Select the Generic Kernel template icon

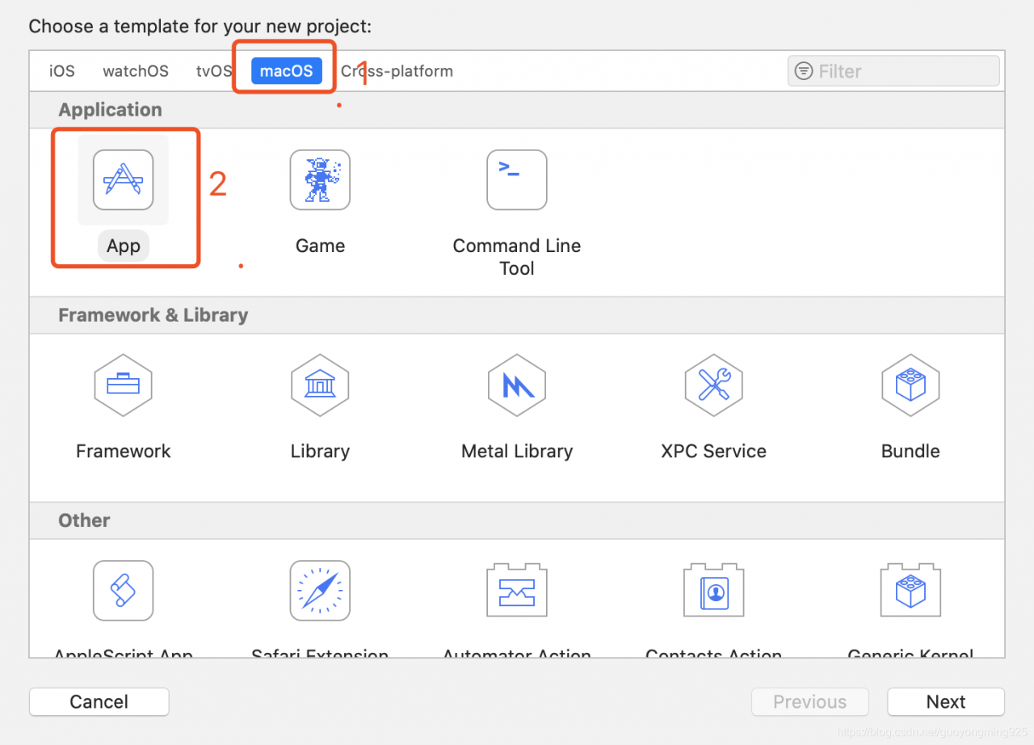910,591
